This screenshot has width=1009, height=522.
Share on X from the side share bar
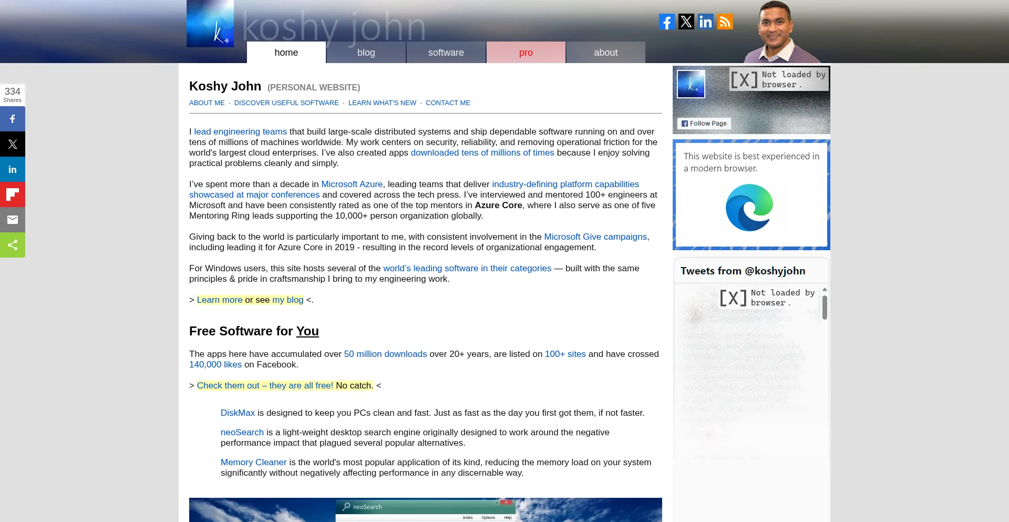click(x=13, y=144)
